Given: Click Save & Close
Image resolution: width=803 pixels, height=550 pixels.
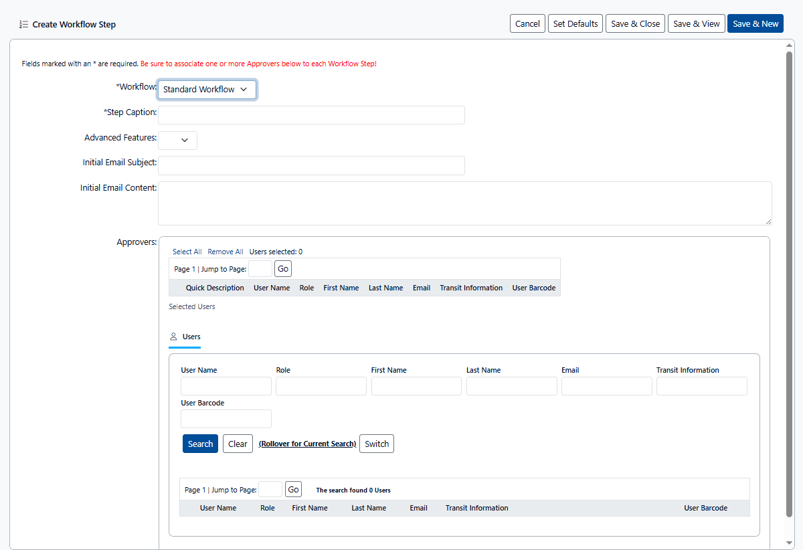Looking at the screenshot, I should [x=635, y=23].
